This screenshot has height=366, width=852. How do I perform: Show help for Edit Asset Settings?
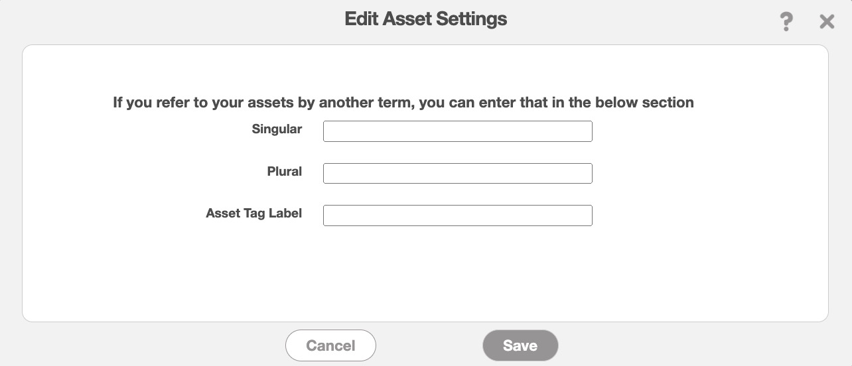(x=786, y=22)
